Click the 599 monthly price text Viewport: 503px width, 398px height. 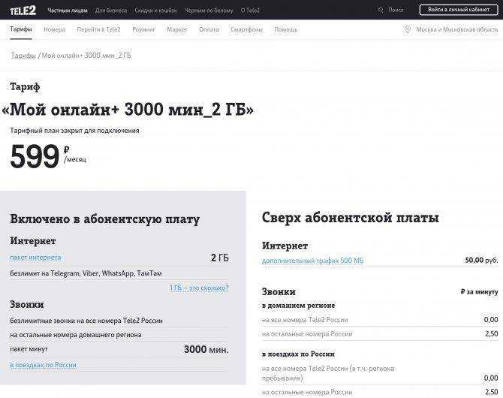35,156
